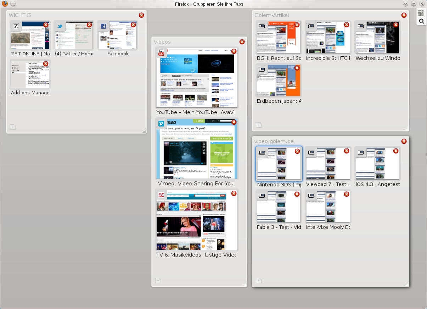
Task: Open the Nintendo 3DS tab thumbnail
Action: [279, 163]
